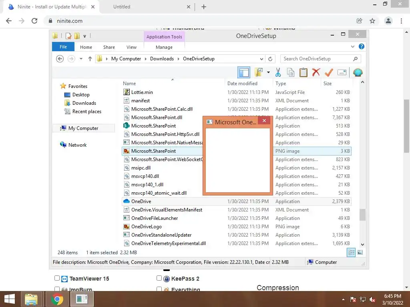Expand the ribbon with the chevron

(x=352, y=46)
